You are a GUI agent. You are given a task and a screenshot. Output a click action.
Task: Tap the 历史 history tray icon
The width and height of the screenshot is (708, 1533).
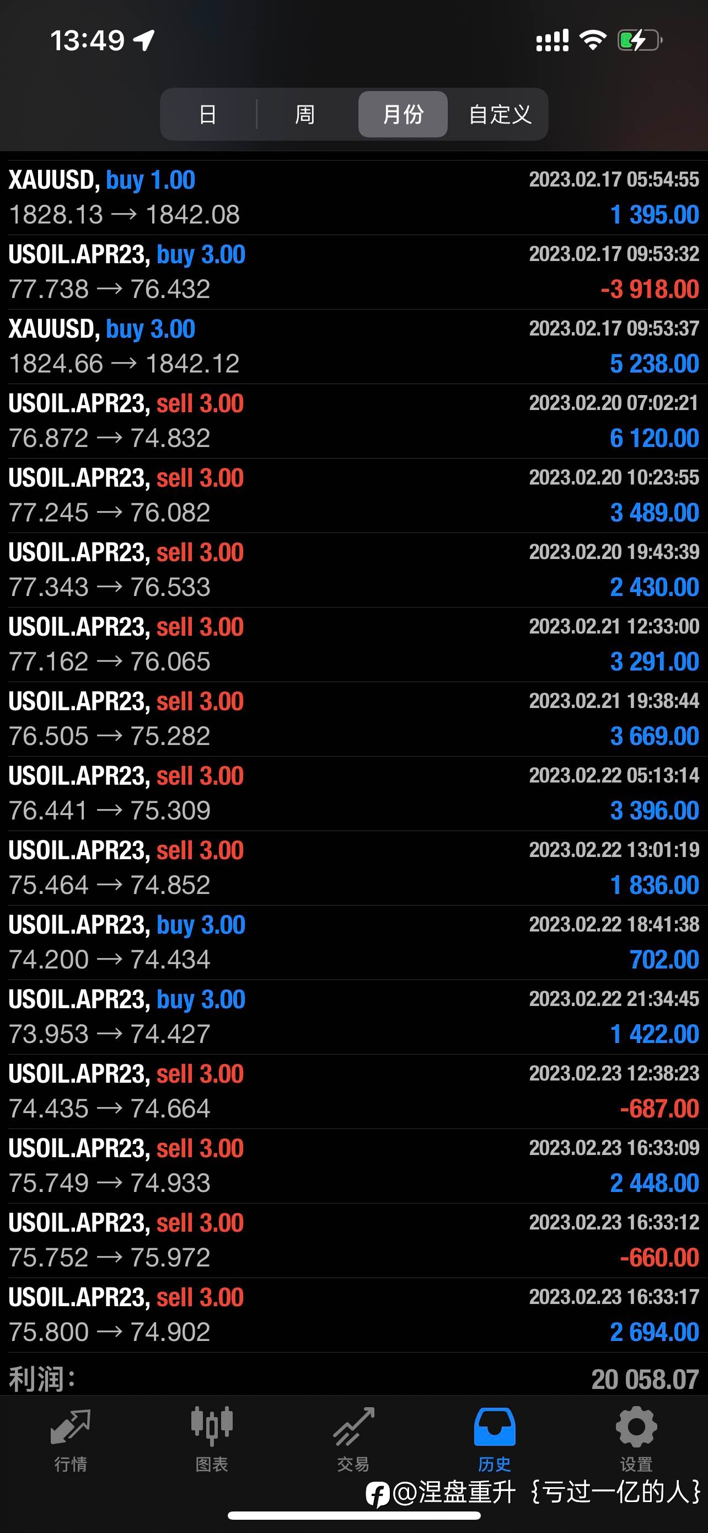[495, 1427]
